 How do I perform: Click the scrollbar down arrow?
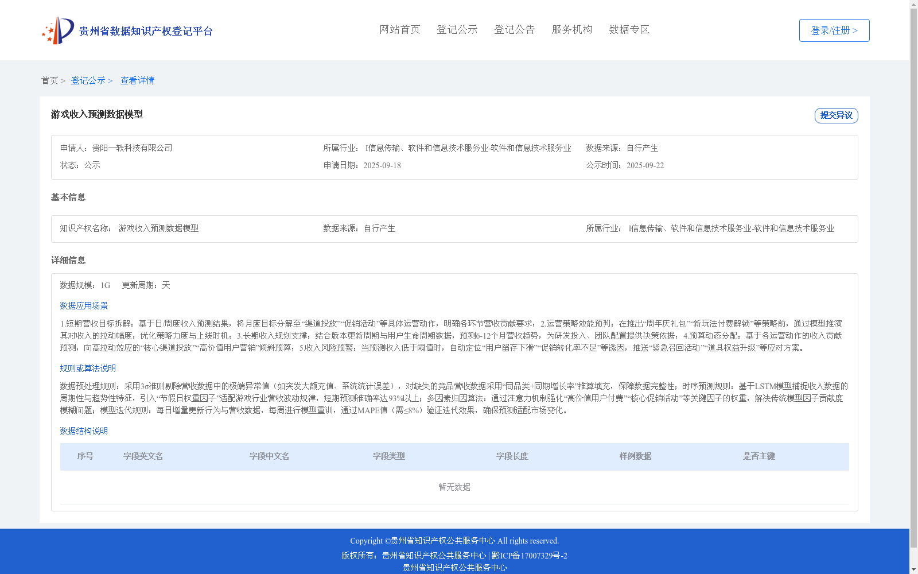914,569
